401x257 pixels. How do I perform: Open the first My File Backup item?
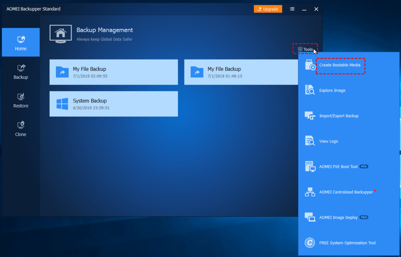point(114,72)
